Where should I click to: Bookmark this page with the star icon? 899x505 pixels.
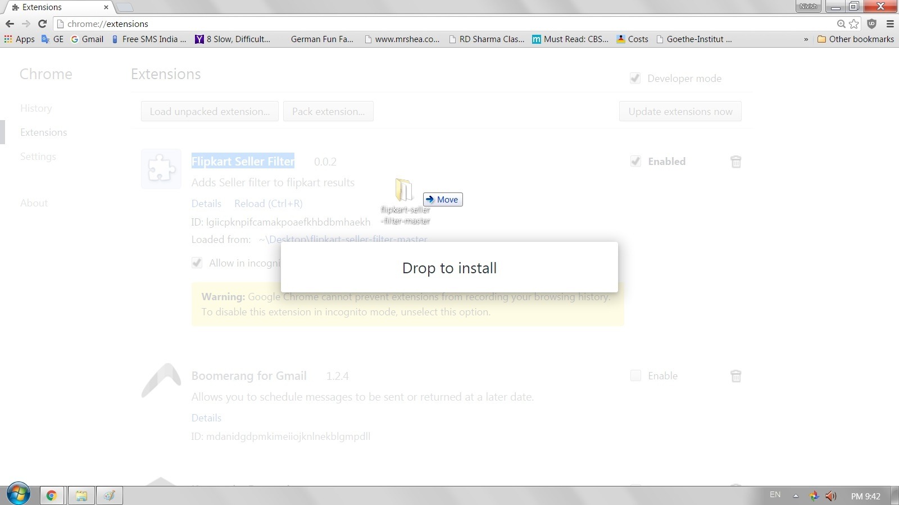pos(854,24)
